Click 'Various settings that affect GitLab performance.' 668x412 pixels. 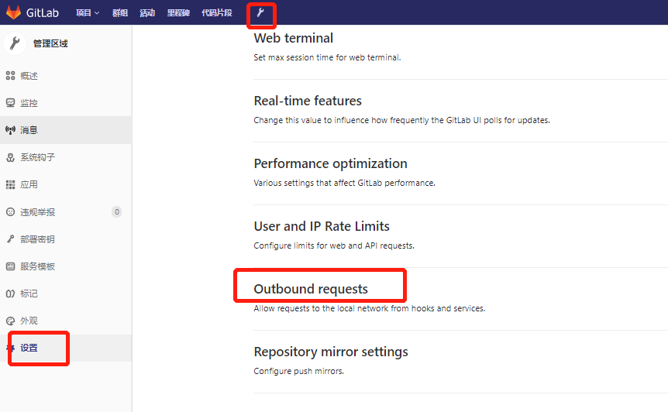pos(344,183)
